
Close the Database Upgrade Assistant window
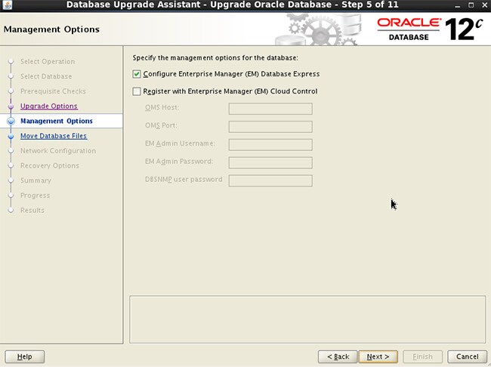(x=484, y=5)
